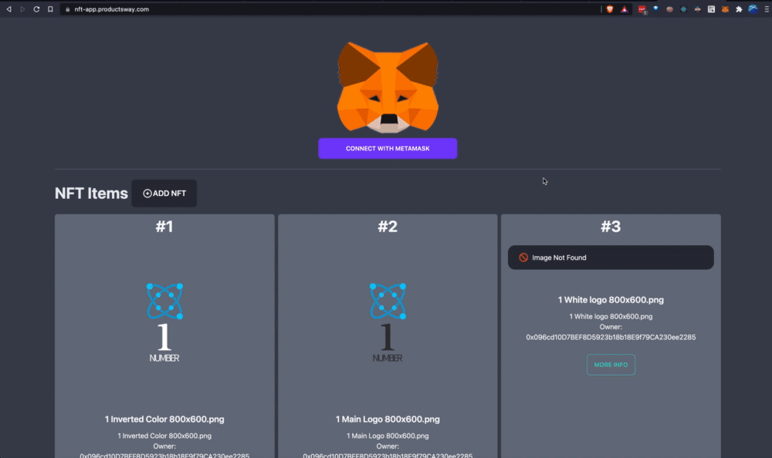Go back using the browser back arrow

(8, 9)
